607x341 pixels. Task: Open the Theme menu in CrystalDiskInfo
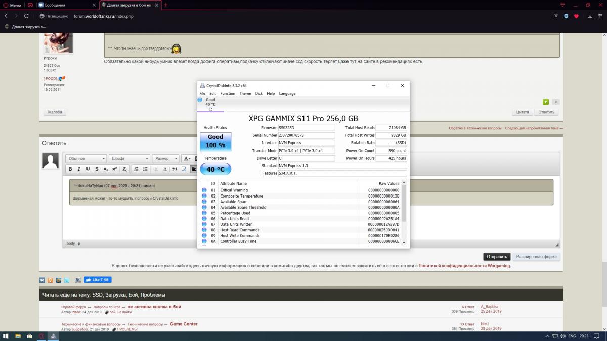(245, 94)
